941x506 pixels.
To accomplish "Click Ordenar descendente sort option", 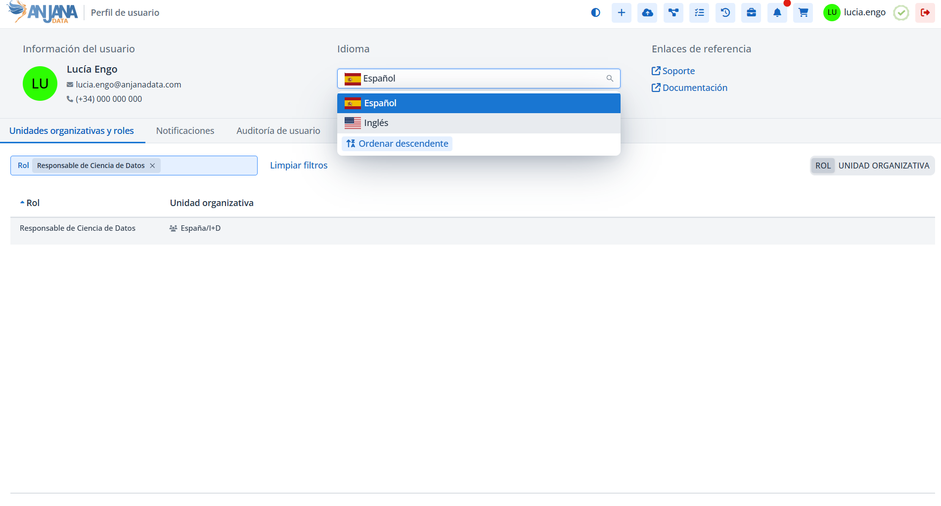I will point(397,144).
